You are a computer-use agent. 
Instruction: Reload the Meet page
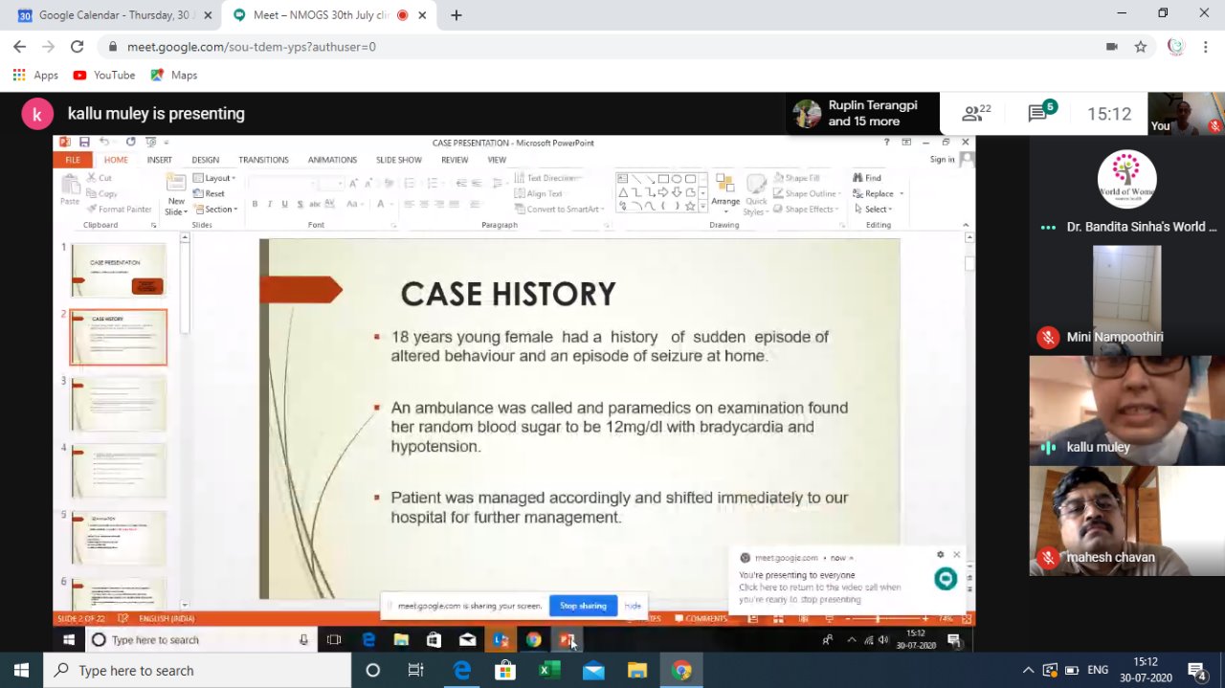78,47
